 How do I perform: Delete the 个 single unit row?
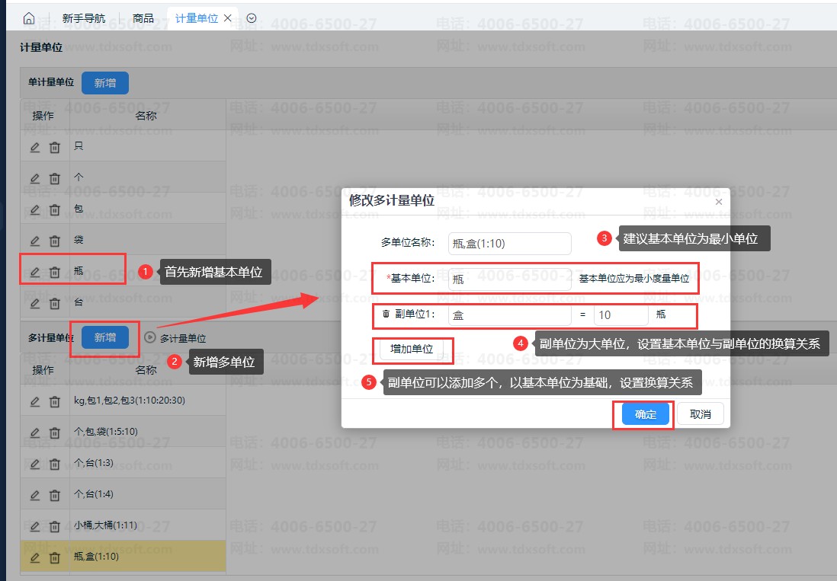(55, 178)
